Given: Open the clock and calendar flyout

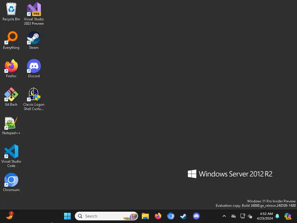Looking at the screenshot, I should pos(265,216).
